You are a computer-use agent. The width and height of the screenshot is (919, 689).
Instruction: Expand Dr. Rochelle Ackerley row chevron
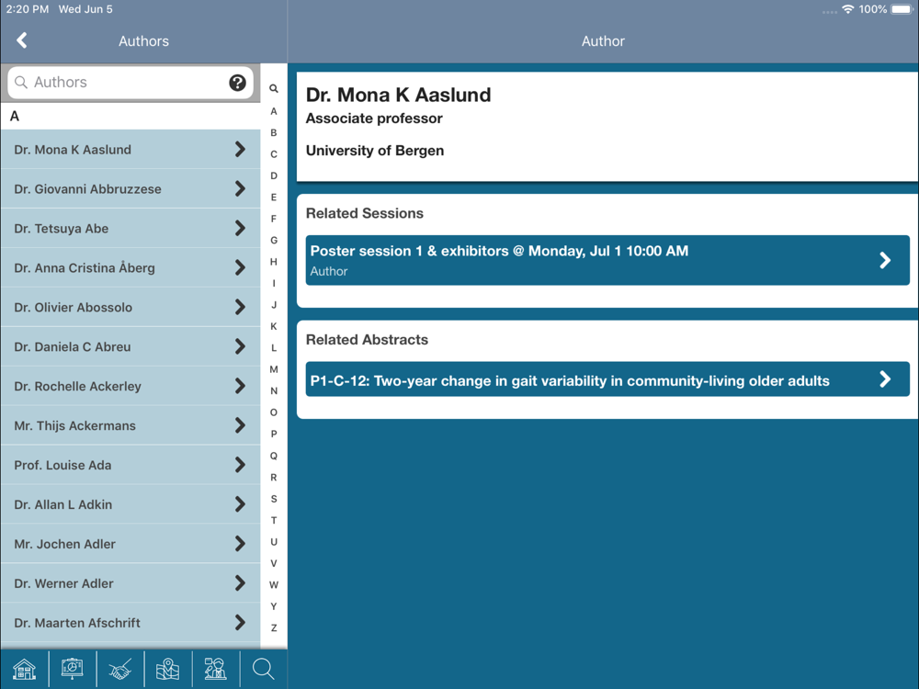240,386
